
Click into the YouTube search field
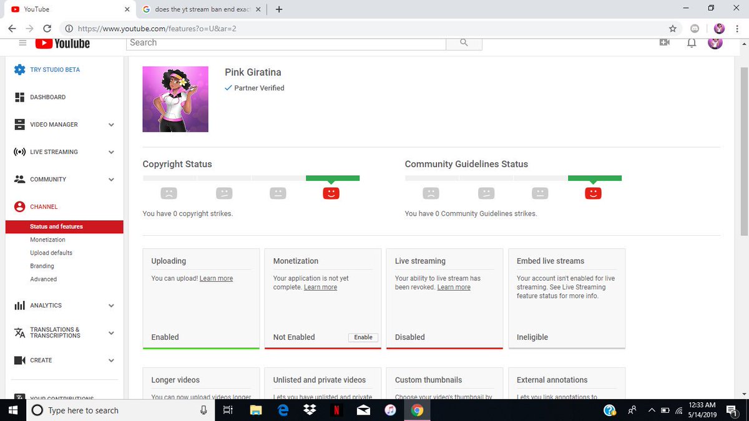pyautogui.click(x=286, y=42)
